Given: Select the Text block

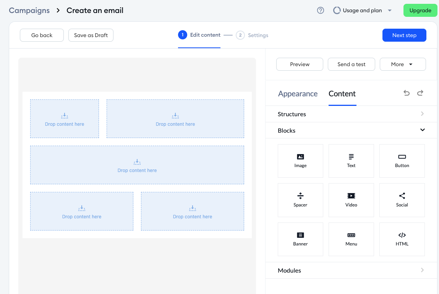Looking at the screenshot, I should click(x=351, y=161).
